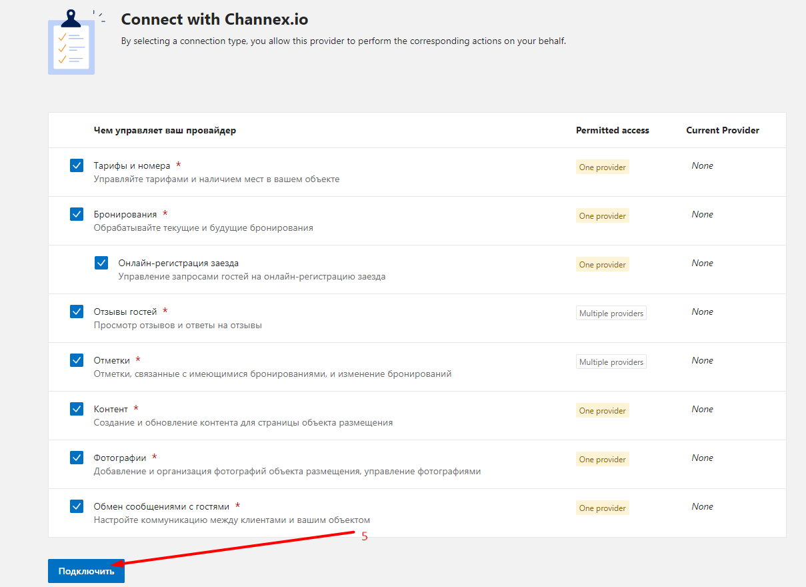Click the Бронирования label
The image size is (806, 587).
125,214
